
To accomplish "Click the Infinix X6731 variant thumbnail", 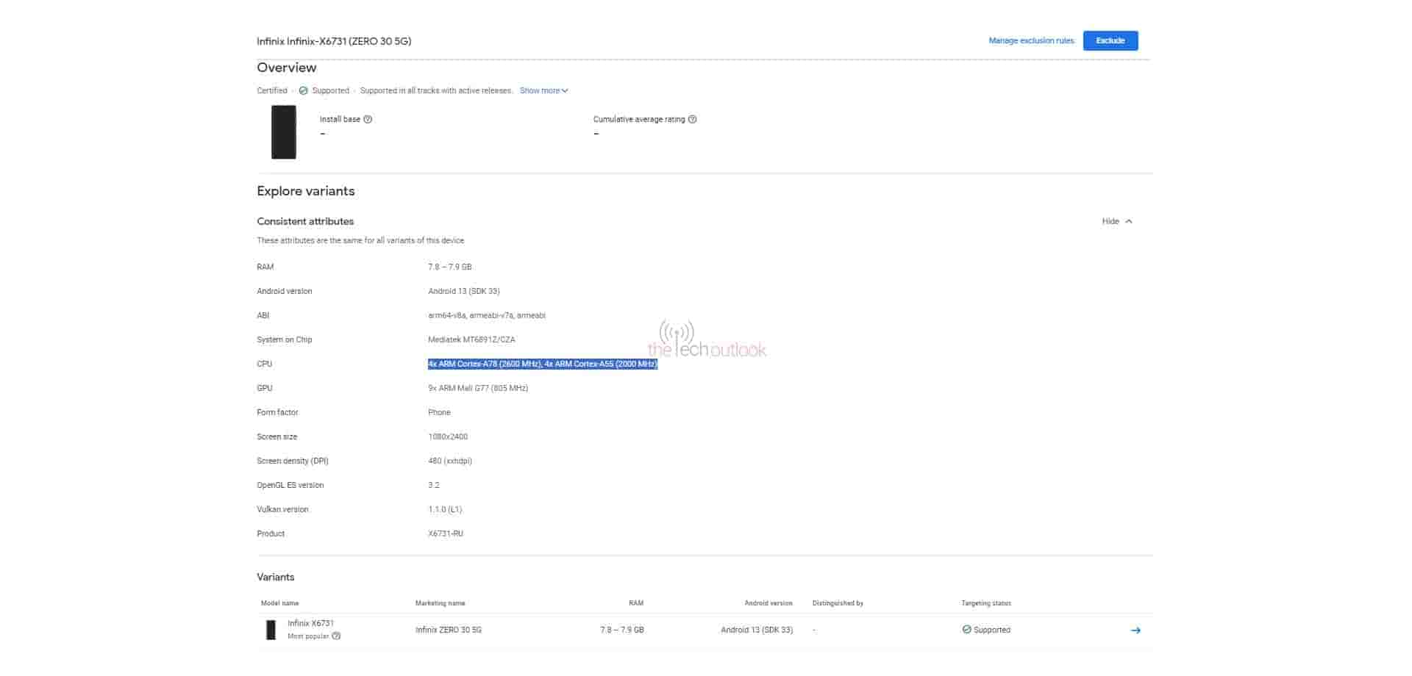I will click(x=271, y=630).
